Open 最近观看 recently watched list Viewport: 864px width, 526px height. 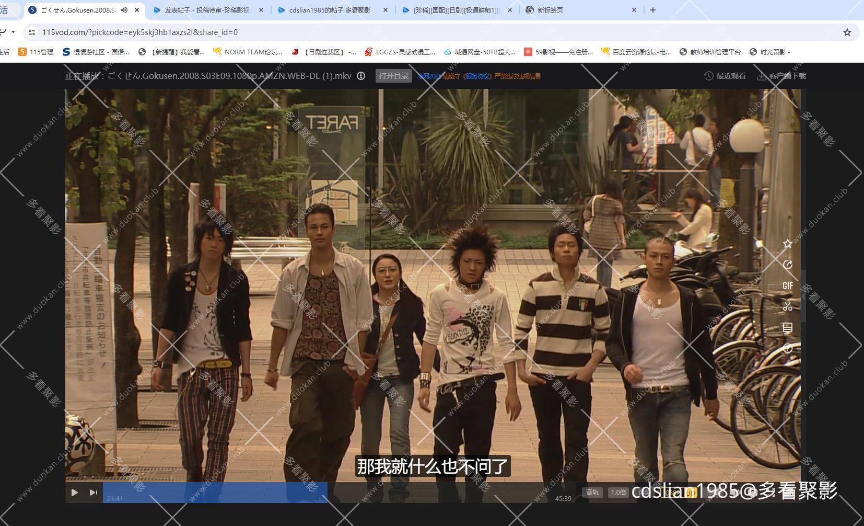[x=725, y=76]
